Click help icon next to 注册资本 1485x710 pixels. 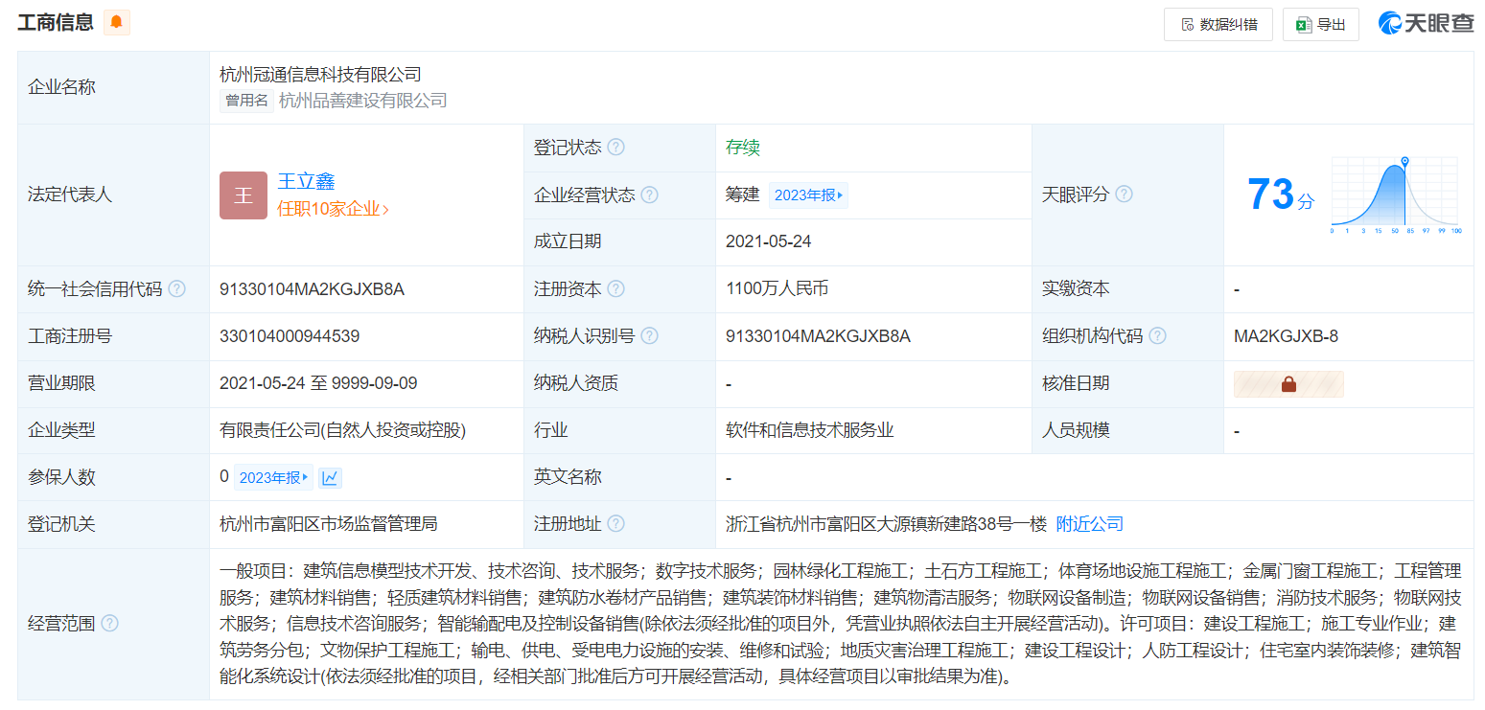tap(616, 289)
